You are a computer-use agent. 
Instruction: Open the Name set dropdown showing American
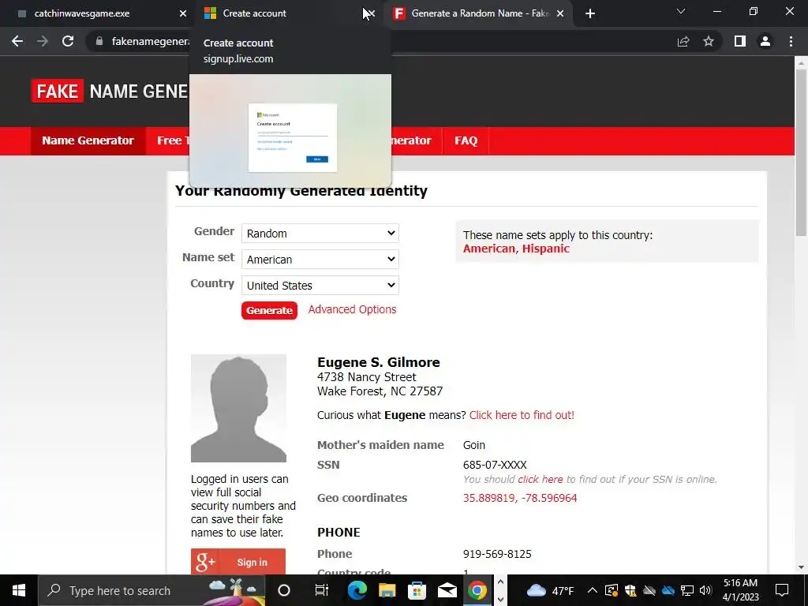click(x=320, y=259)
